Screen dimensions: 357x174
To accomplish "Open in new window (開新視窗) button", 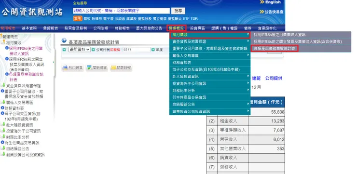I will click(97, 67).
